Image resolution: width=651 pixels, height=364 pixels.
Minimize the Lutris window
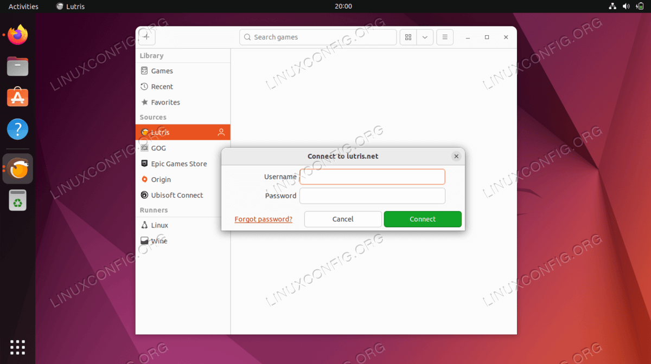point(468,37)
